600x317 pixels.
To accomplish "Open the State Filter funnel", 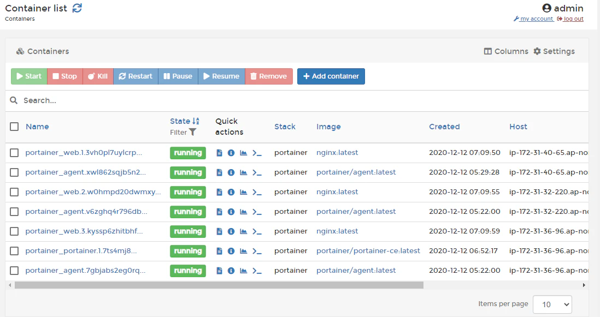I will 192,132.
